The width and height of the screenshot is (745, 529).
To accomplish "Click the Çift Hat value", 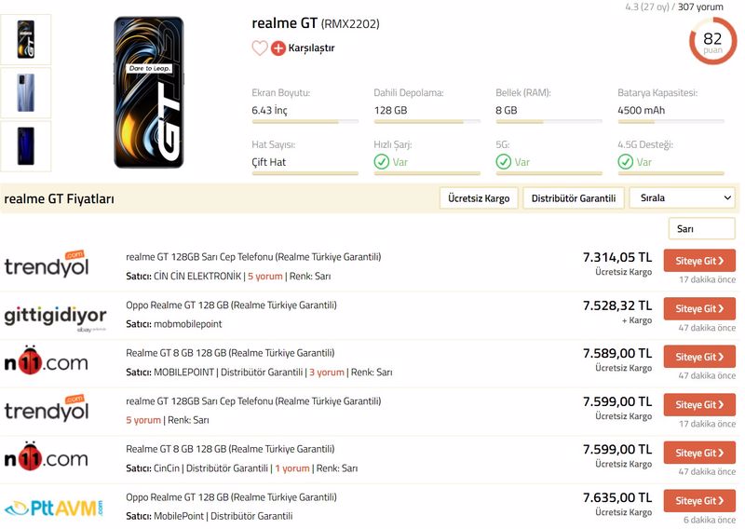I will (269, 162).
